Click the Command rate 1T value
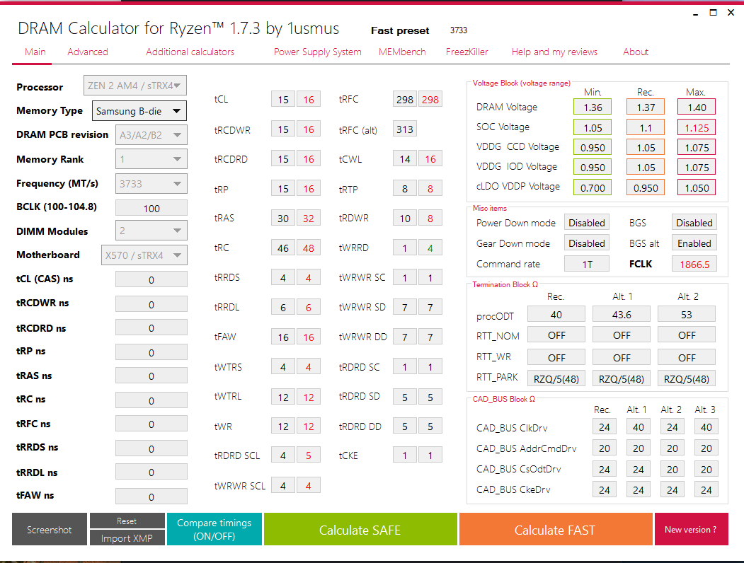This screenshot has width=744, height=563. (586, 264)
